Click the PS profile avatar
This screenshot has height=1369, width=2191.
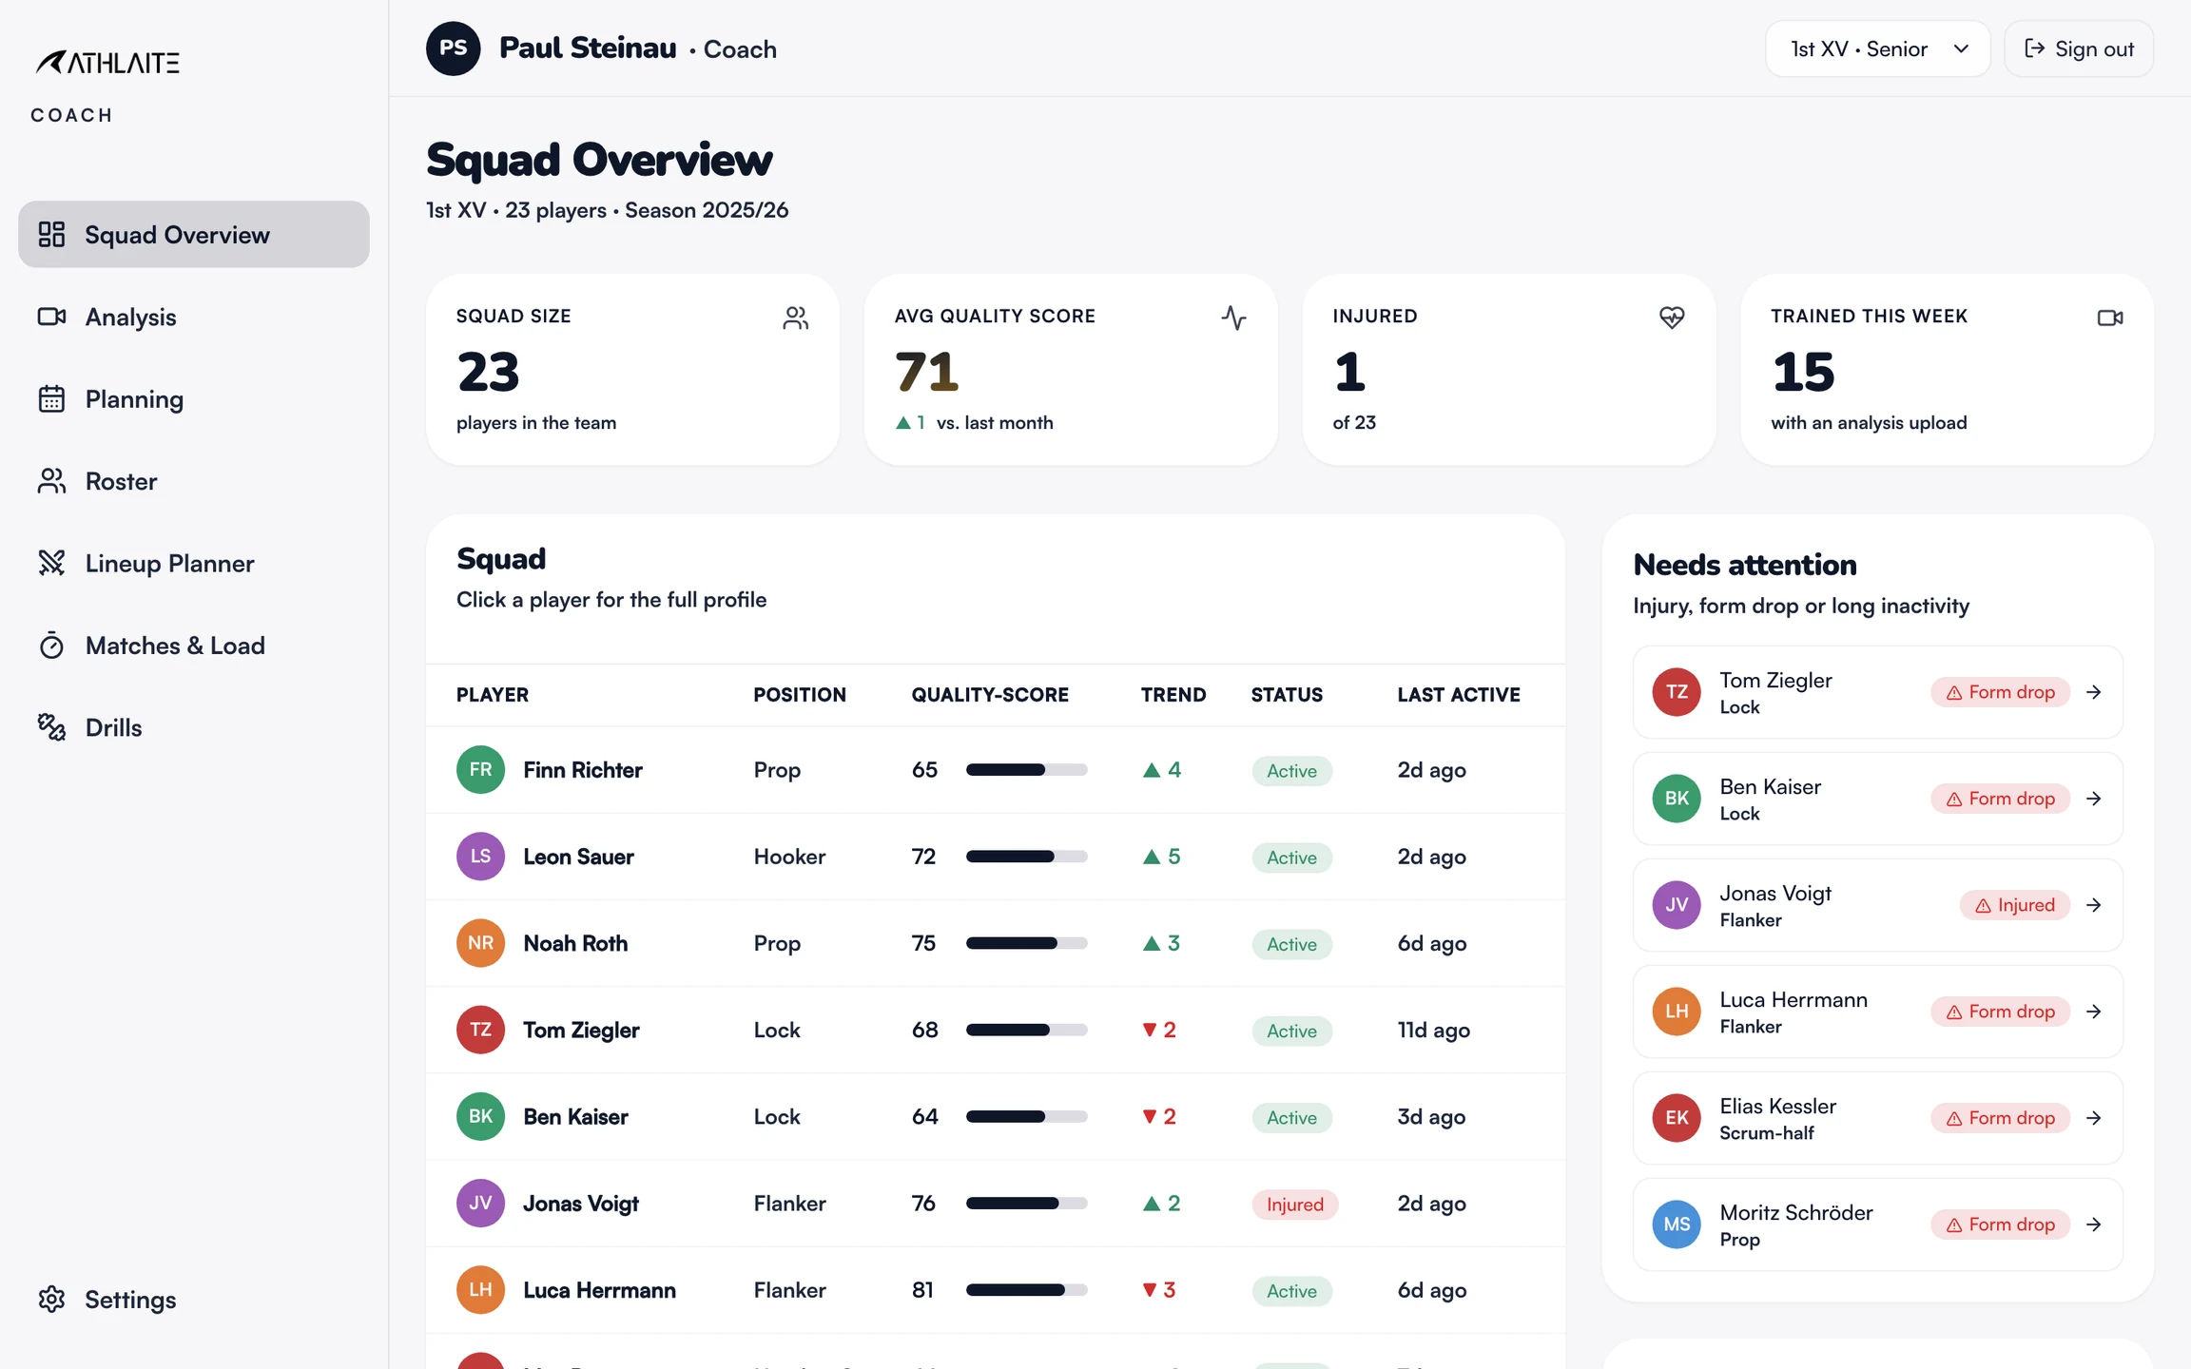[x=454, y=48]
